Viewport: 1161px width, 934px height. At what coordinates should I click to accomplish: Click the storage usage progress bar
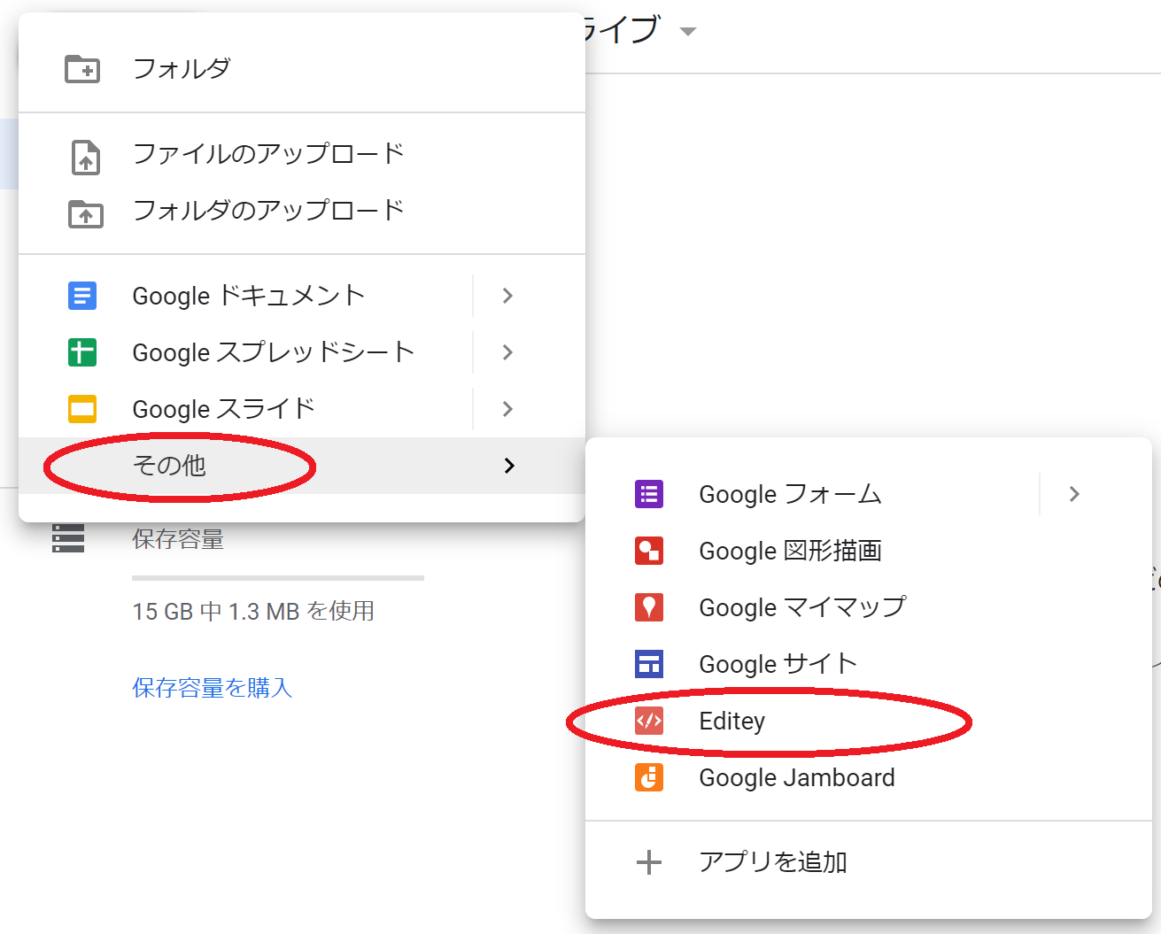278,578
